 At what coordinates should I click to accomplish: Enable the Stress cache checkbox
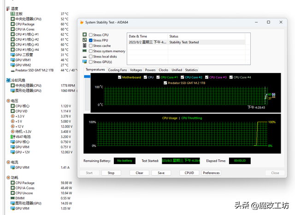(x=91, y=46)
